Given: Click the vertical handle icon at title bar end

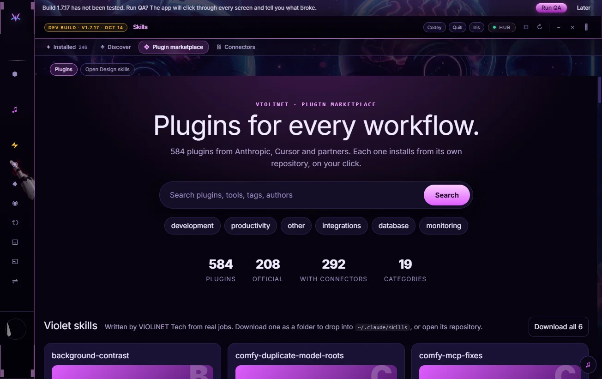Looking at the screenshot, I should click(x=586, y=27).
